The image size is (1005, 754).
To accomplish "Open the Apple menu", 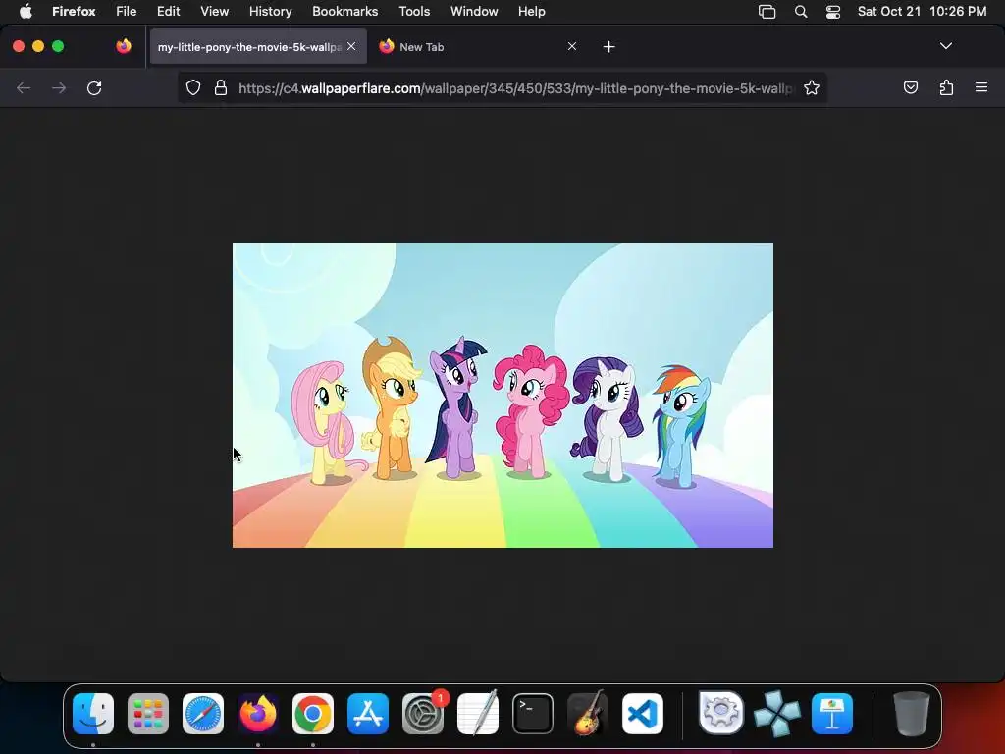I will point(26,11).
